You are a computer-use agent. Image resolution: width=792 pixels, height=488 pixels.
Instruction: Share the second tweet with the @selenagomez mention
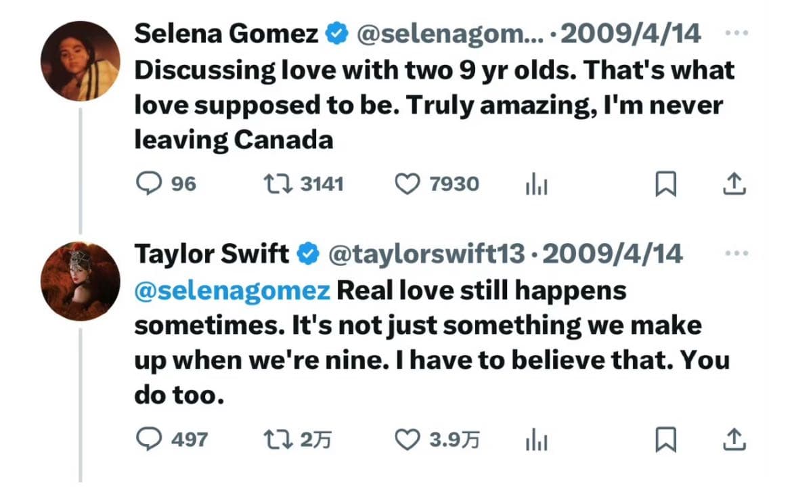pos(734,439)
